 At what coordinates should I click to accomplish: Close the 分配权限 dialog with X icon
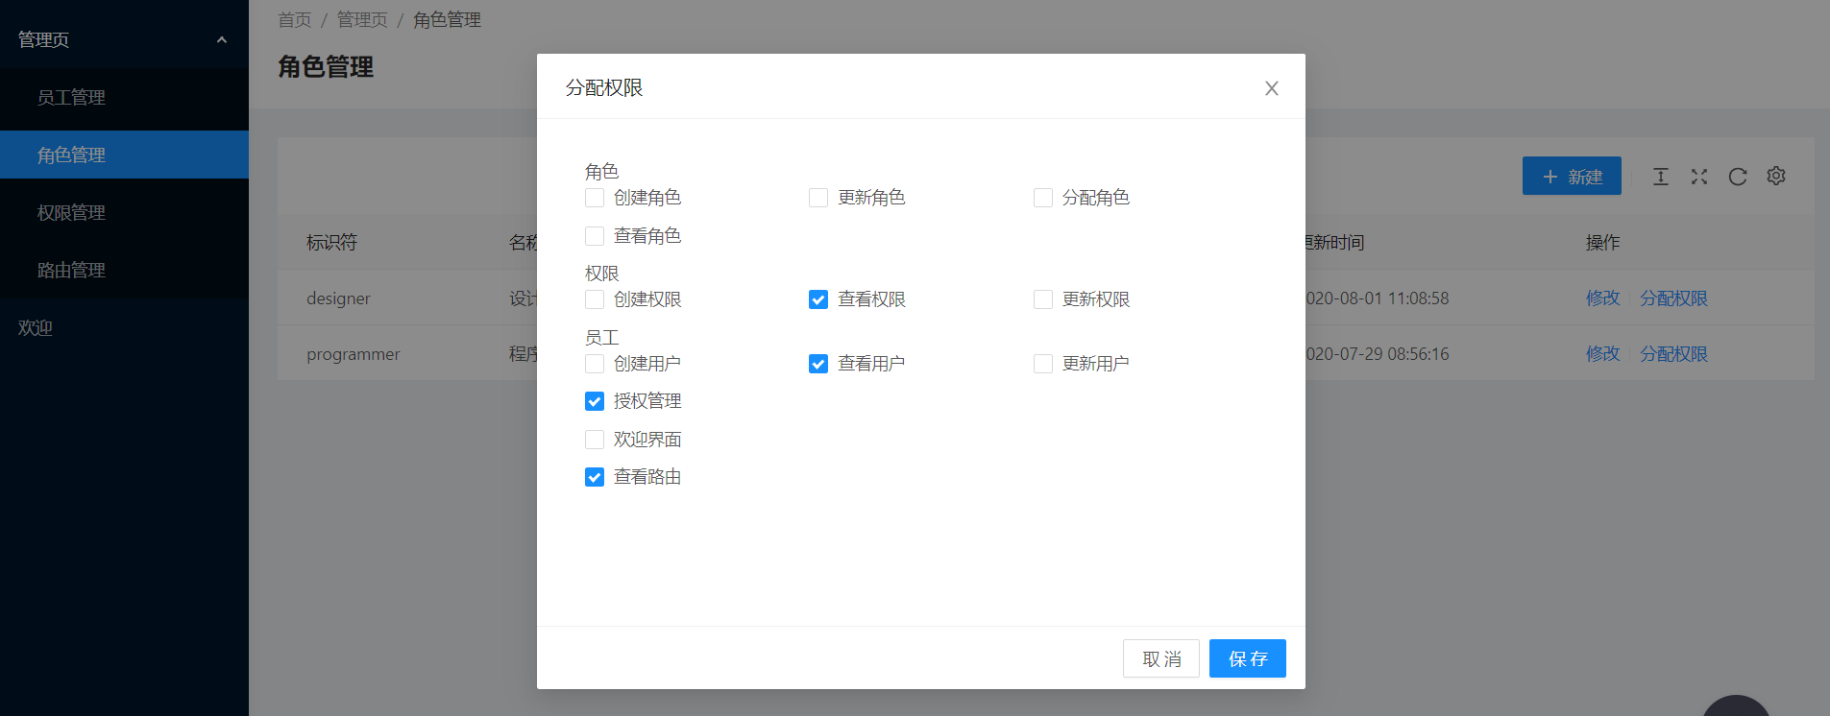tap(1271, 88)
